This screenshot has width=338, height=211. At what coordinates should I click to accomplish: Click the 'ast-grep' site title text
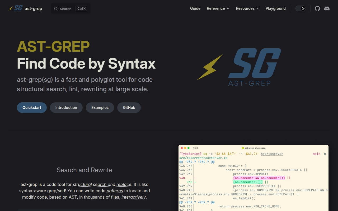pos(33,8)
